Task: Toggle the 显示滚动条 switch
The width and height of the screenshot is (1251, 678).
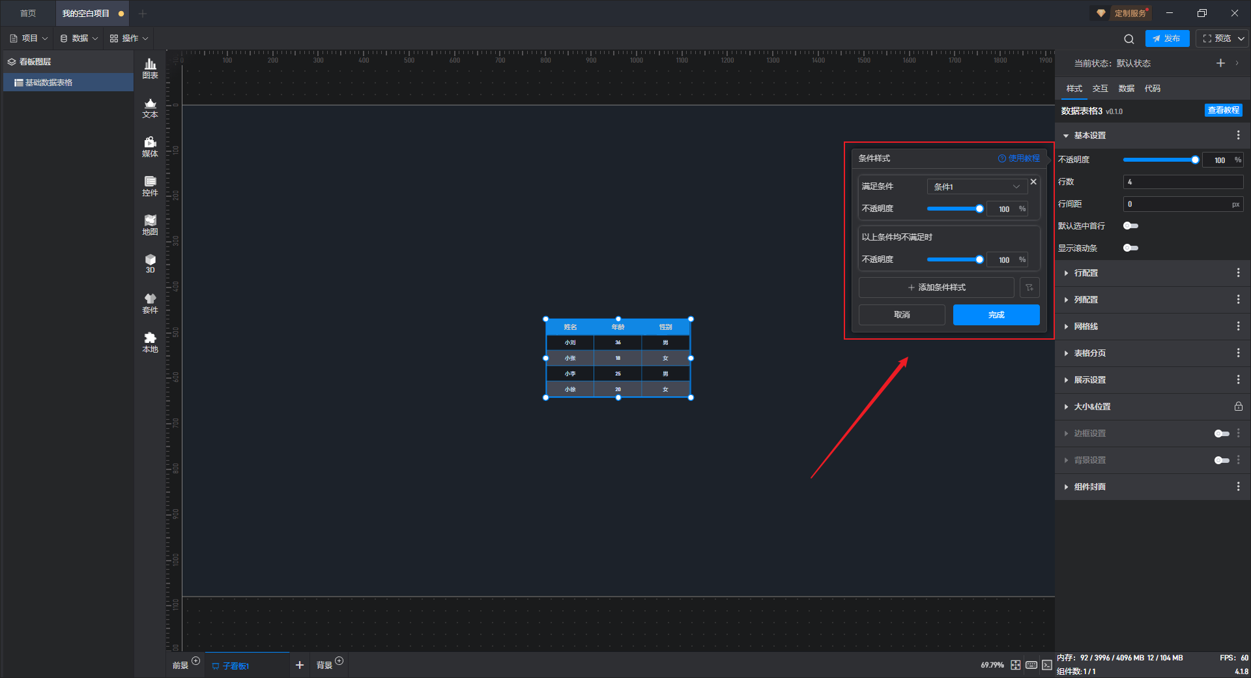Action: click(x=1130, y=248)
